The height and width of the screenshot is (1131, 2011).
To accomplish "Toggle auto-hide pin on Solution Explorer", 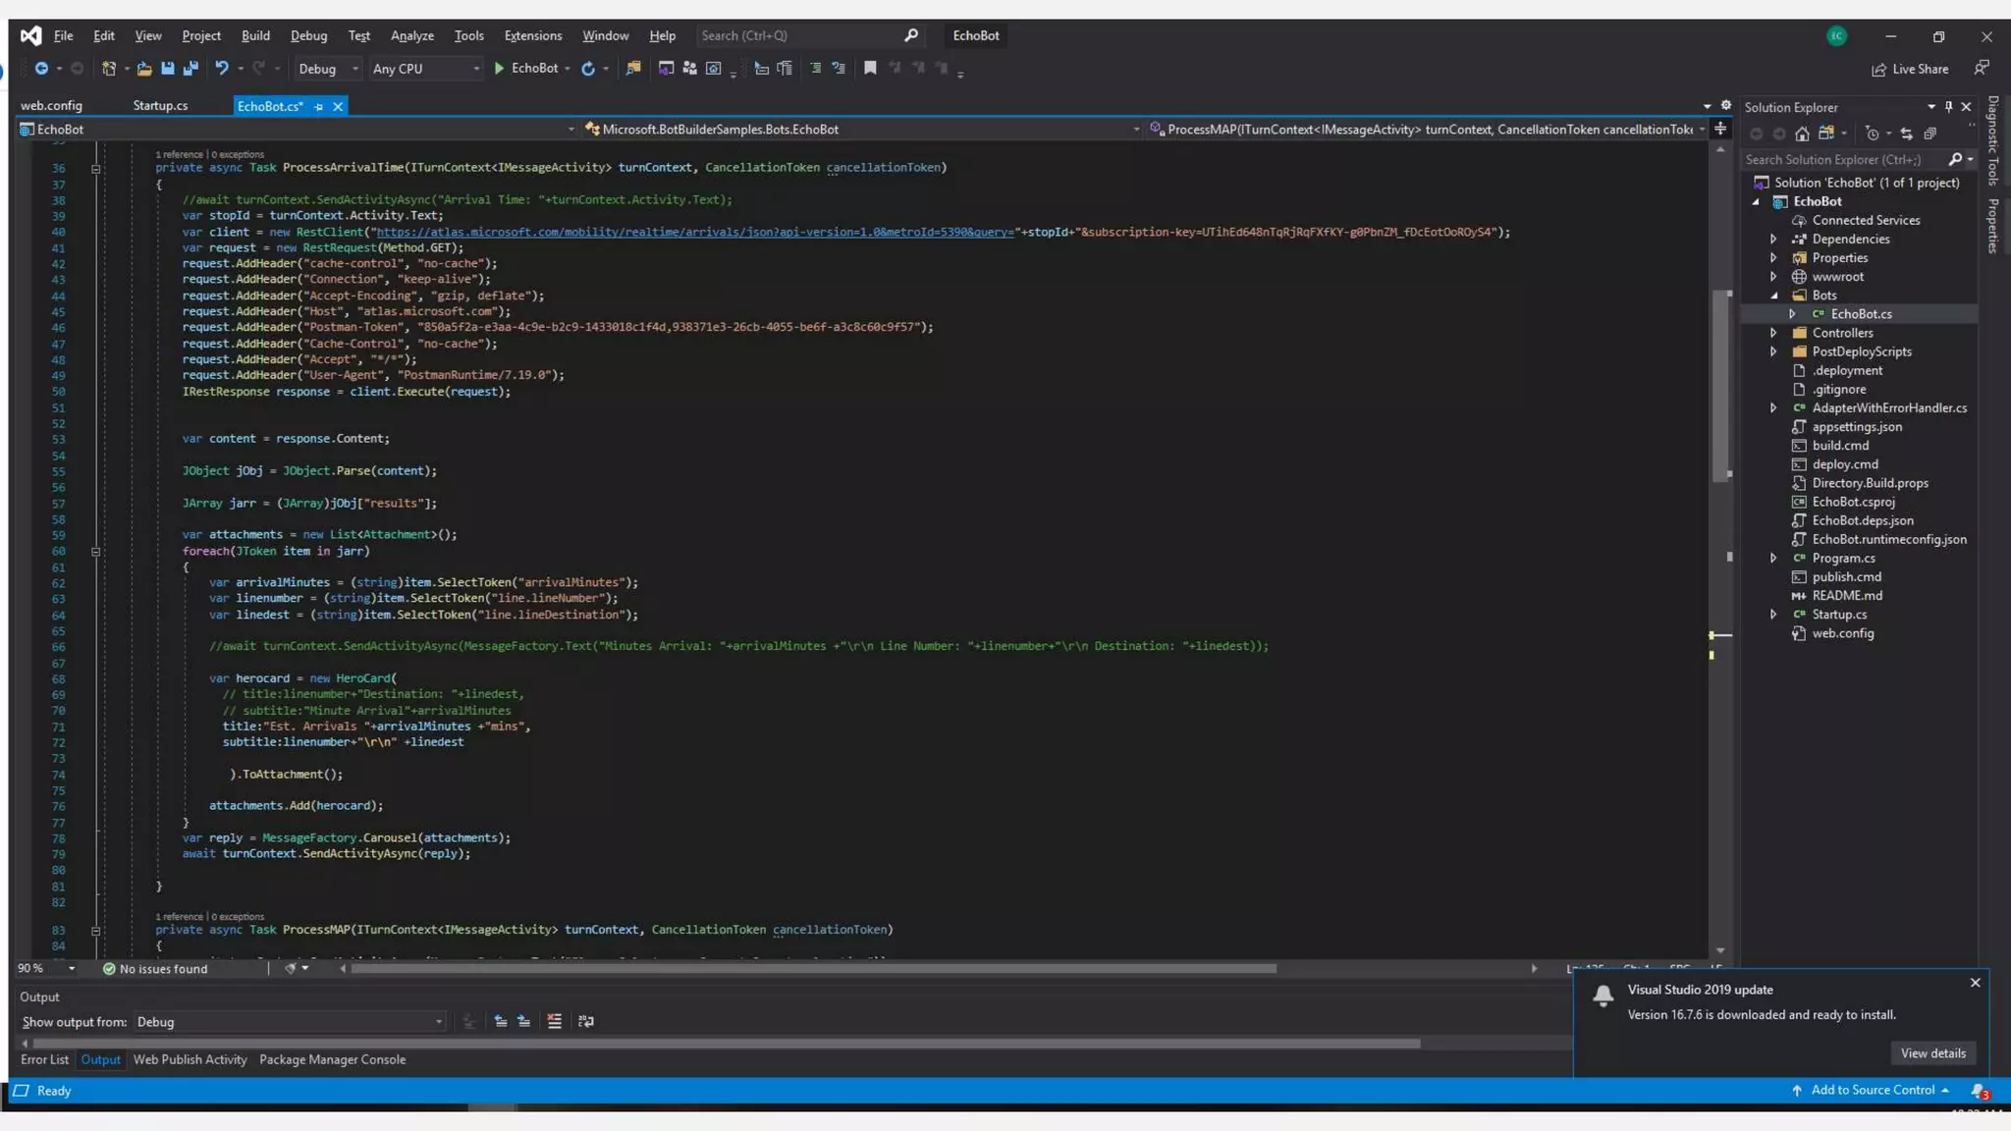I will [x=1949, y=107].
